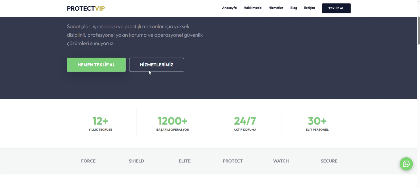Navigate to the İletişim page
The height and width of the screenshot is (188, 420).
point(309,8)
